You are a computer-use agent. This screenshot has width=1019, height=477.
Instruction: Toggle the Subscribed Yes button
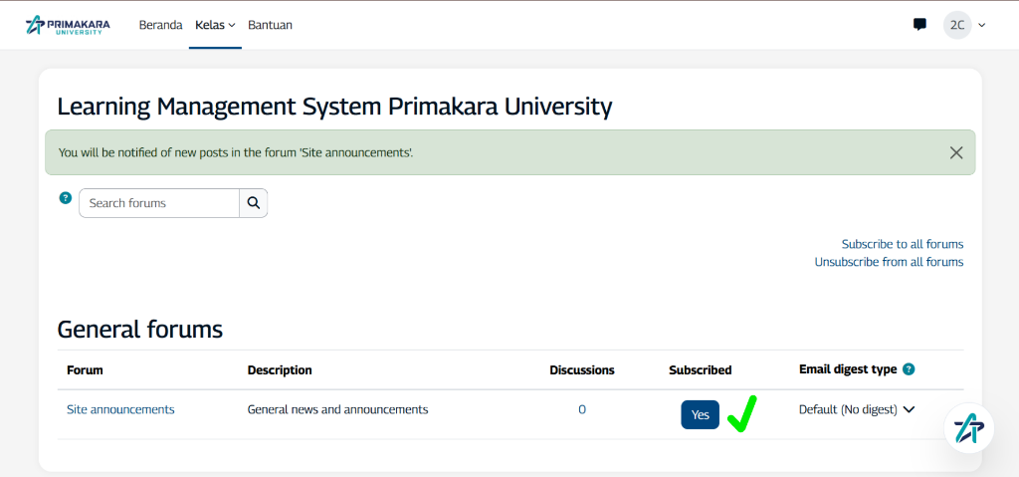tap(700, 414)
